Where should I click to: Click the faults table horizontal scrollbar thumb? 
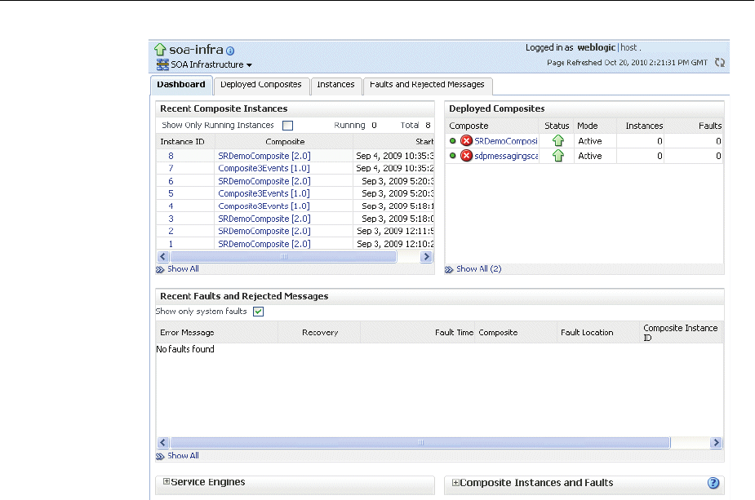(x=421, y=443)
